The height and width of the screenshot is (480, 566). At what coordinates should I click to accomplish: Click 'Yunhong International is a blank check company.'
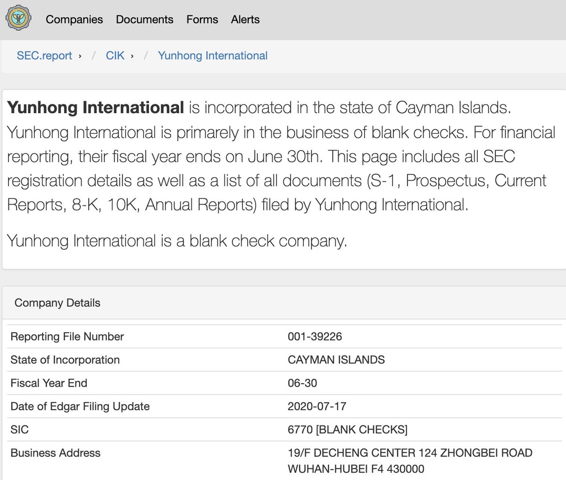[x=177, y=241]
